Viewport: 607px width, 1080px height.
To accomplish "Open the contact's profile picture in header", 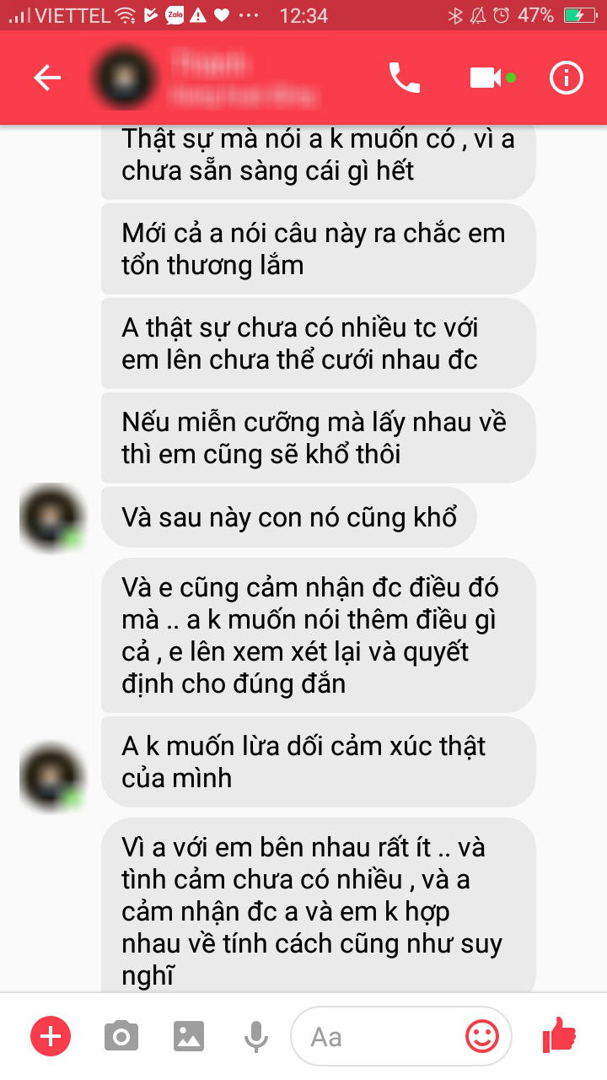I will point(126,78).
